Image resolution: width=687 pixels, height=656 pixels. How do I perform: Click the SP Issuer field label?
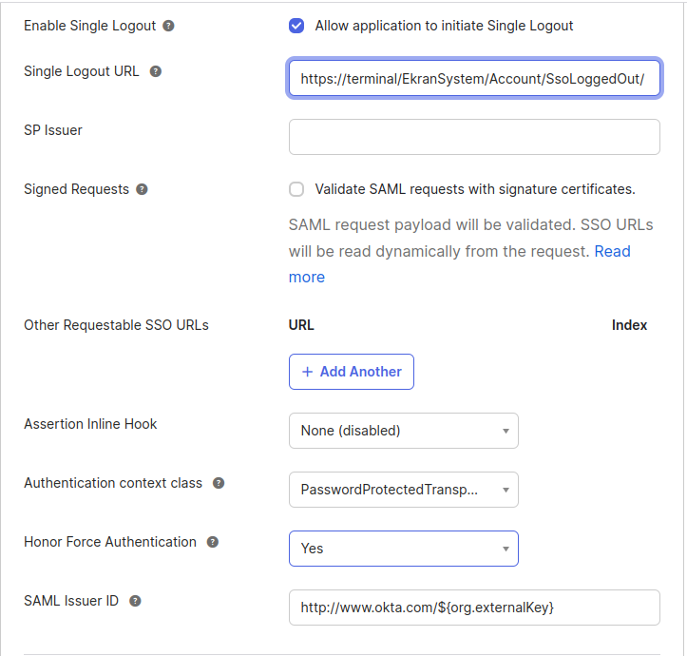tap(53, 130)
